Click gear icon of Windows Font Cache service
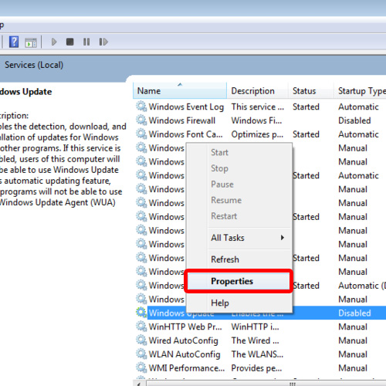 141,134
